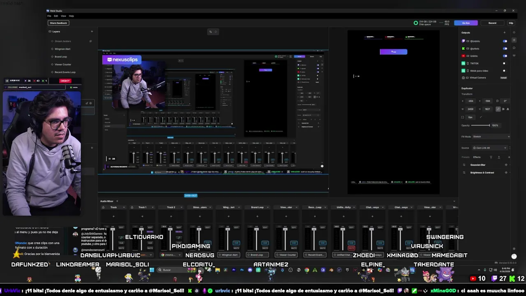Click the W width field showing 2459
The height and width of the screenshot is (296, 526).
pos(471,109)
